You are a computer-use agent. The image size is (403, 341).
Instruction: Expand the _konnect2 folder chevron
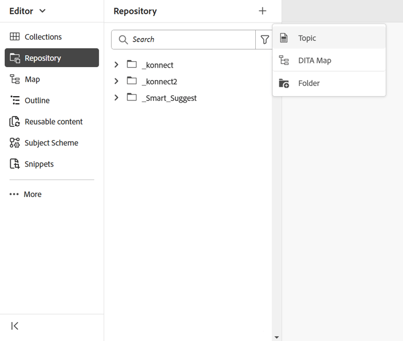point(117,81)
